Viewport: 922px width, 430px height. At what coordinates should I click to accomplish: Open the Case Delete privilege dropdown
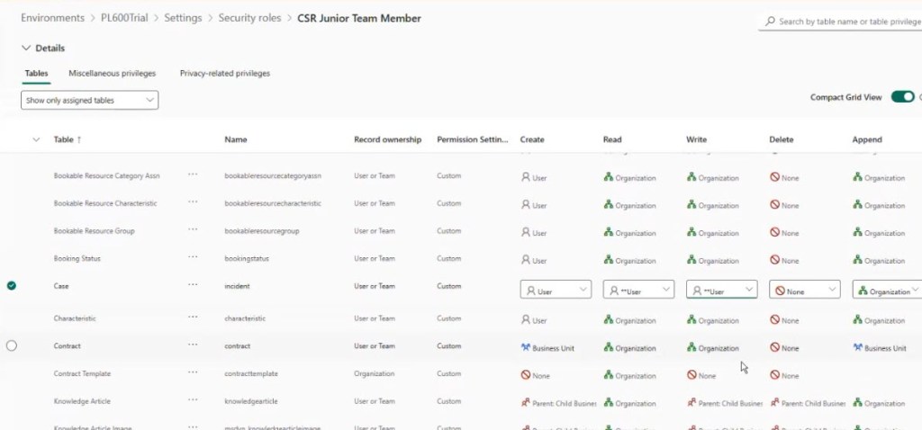pyautogui.click(x=804, y=291)
